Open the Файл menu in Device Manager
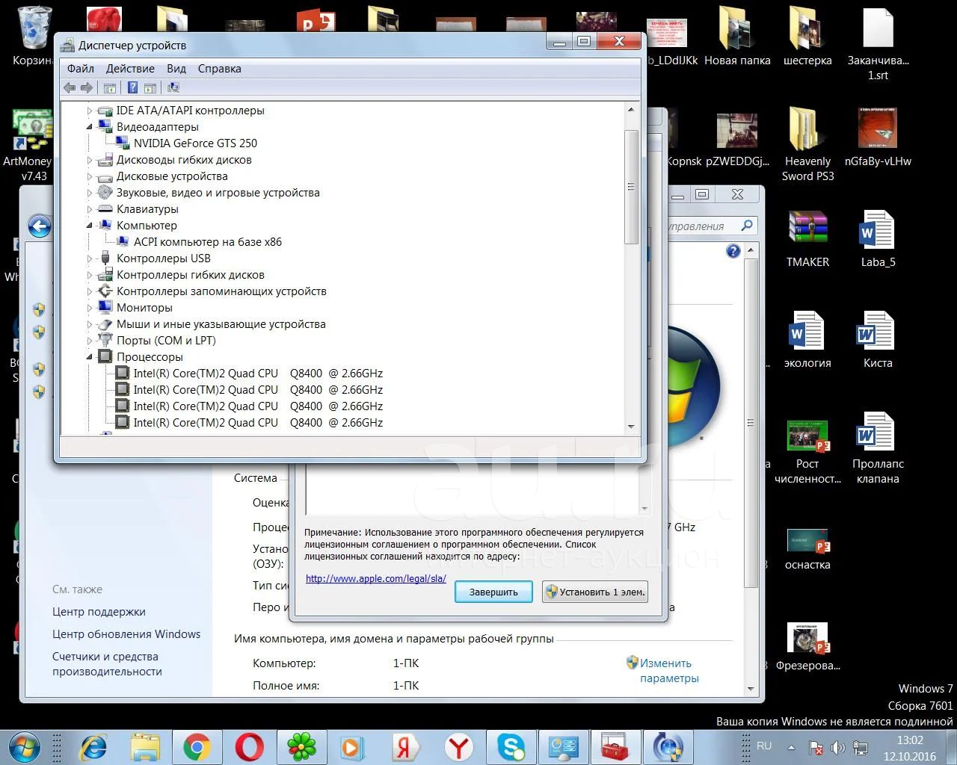Image resolution: width=957 pixels, height=765 pixels. [x=80, y=69]
